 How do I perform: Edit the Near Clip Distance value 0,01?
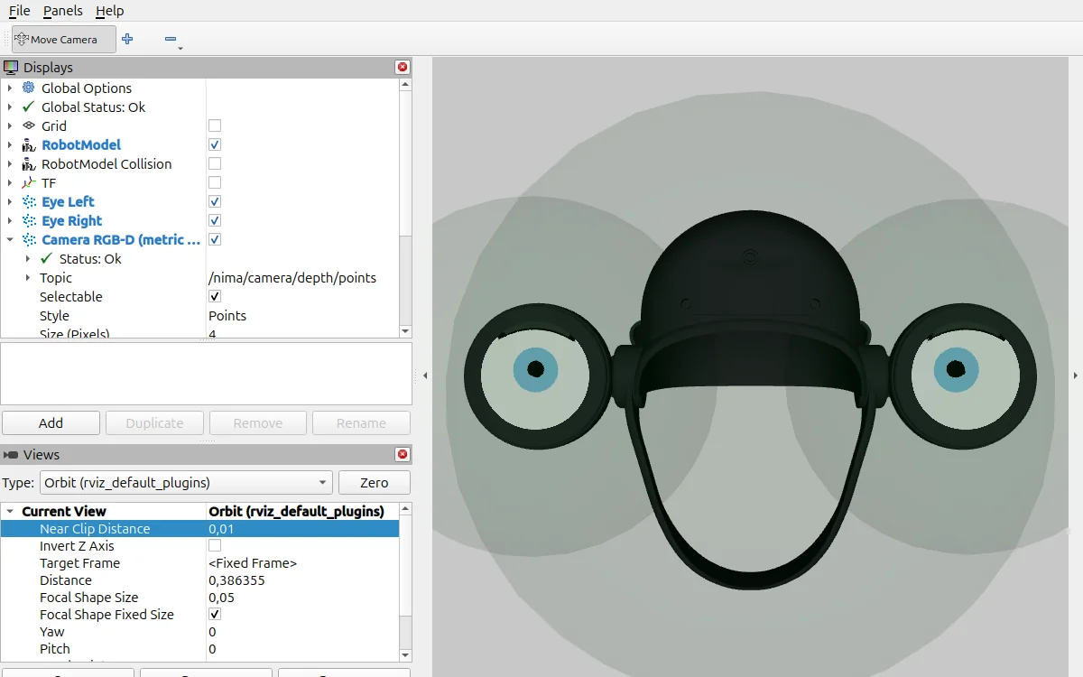click(x=302, y=529)
